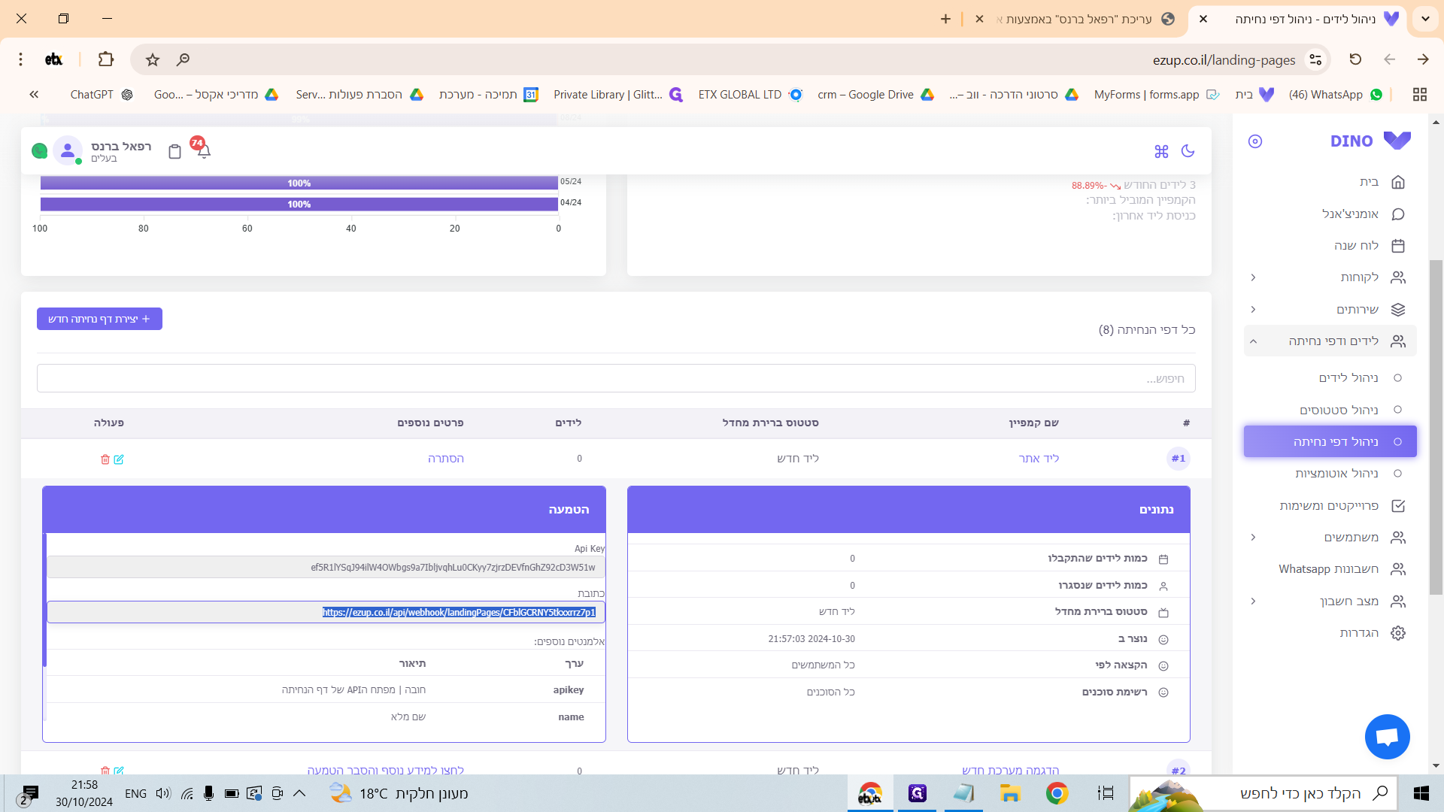1444x812 pixels.
Task: Open the browser apps grid icon
Action: tap(1419, 94)
